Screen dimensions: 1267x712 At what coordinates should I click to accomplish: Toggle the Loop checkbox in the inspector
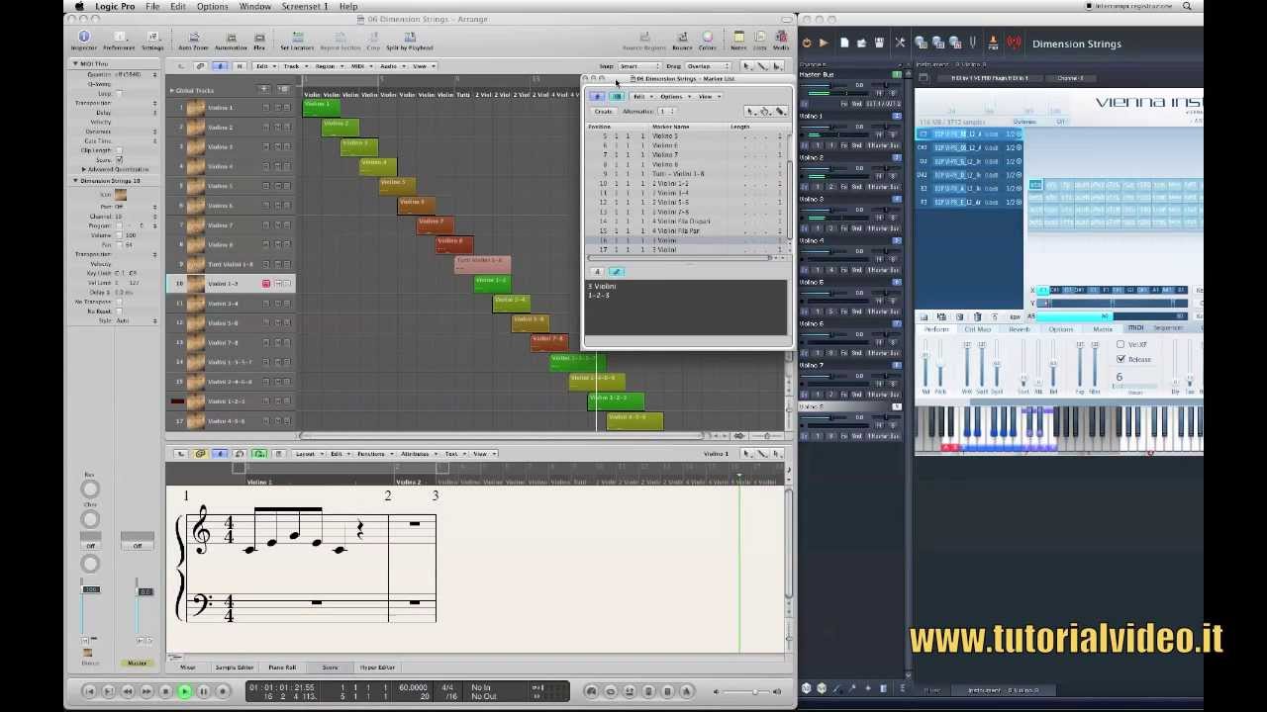point(119,94)
